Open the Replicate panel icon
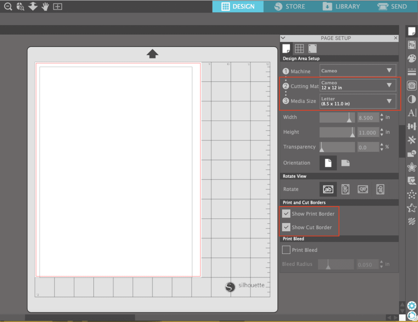The height and width of the screenshot is (322, 418). pos(412,140)
